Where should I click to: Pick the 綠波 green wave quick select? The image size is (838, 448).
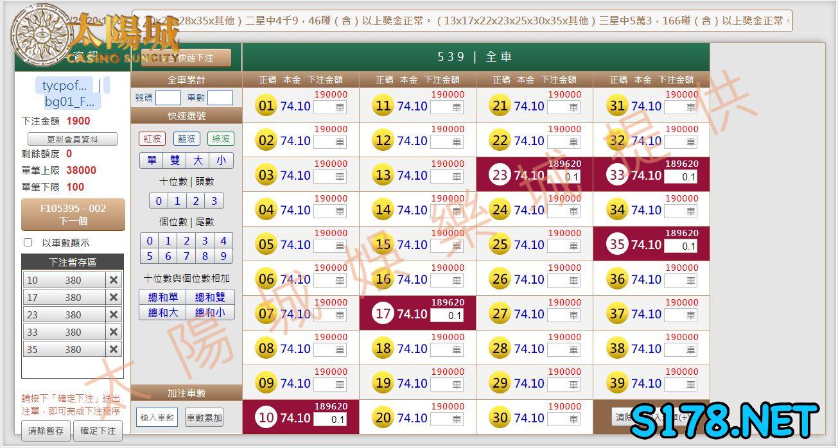221,139
